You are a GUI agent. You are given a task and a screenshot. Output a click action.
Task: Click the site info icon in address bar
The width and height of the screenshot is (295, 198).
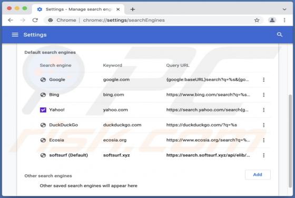[50, 20]
